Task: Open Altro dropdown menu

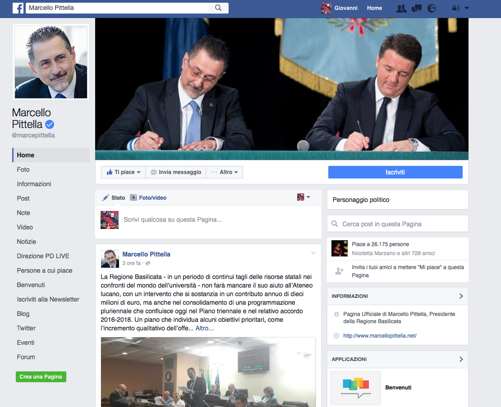Action: 224,172
